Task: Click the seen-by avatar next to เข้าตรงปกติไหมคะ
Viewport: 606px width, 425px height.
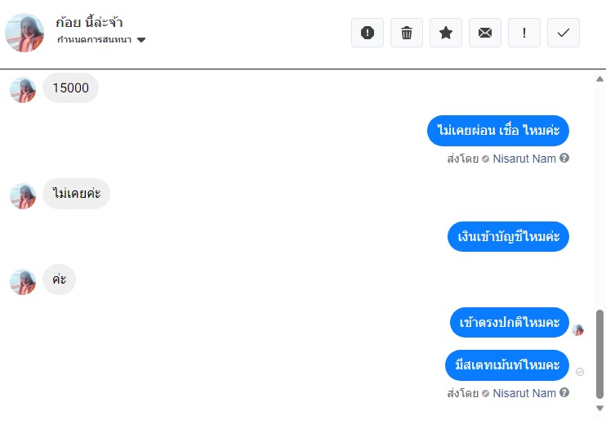Action: click(x=578, y=330)
